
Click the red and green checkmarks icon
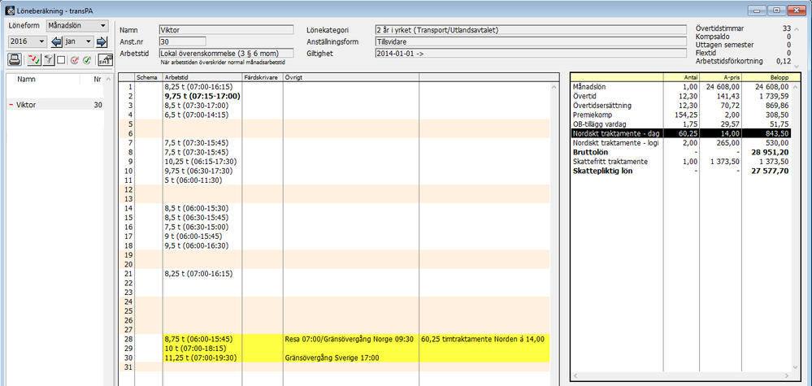(x=33, y=59)
